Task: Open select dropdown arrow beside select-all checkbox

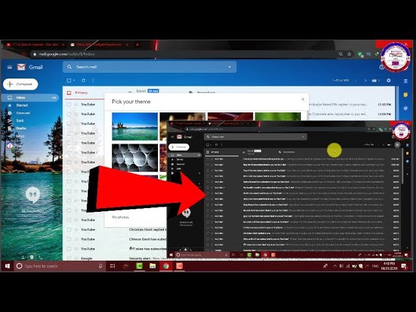Action: (x=74, y=81)
